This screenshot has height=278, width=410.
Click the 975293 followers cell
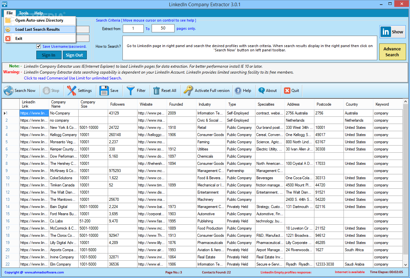point(123,171)
